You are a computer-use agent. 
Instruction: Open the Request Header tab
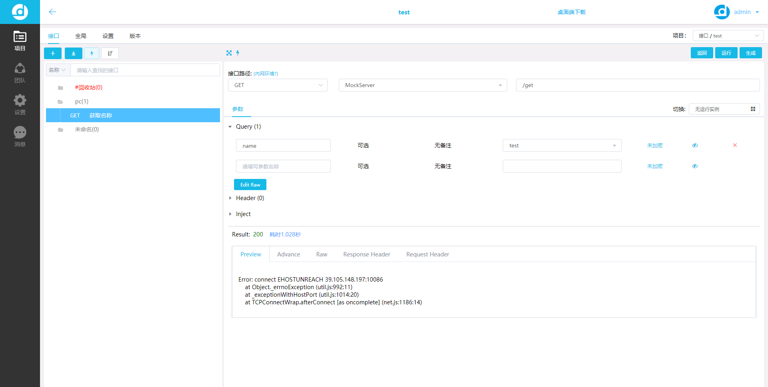[428, 254]
